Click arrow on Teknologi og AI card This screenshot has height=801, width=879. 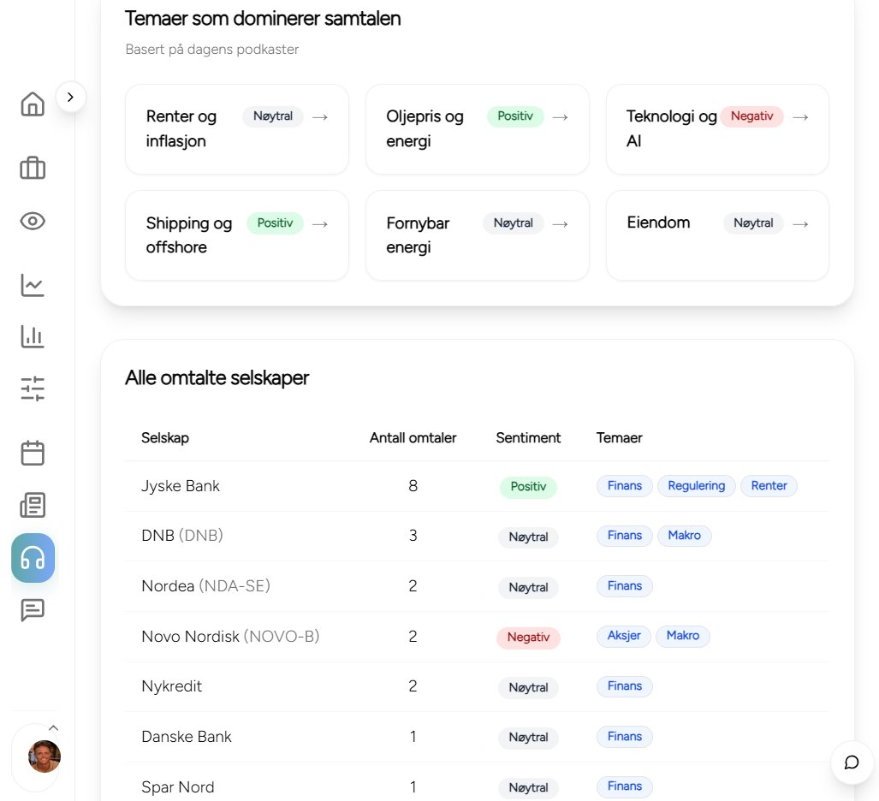(x=800, y=117)
